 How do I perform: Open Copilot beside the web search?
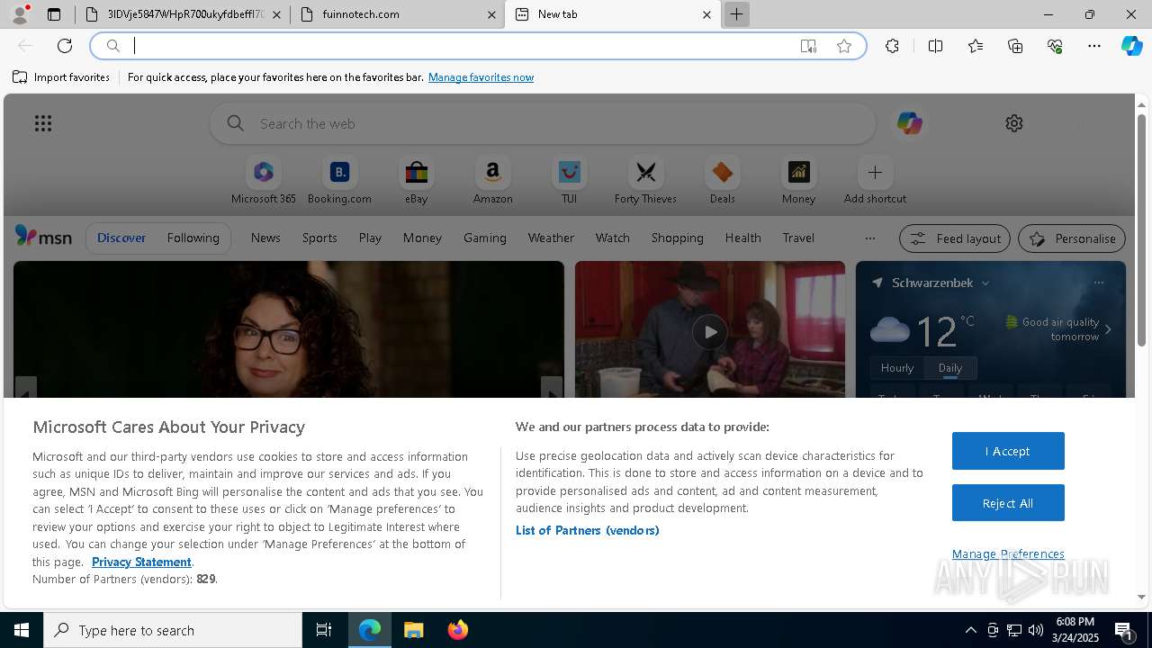point(909,123)
